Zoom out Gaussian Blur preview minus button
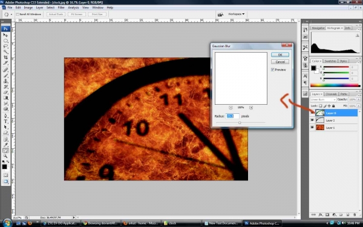This screenshot has width=363, height=227. [231, 108]
